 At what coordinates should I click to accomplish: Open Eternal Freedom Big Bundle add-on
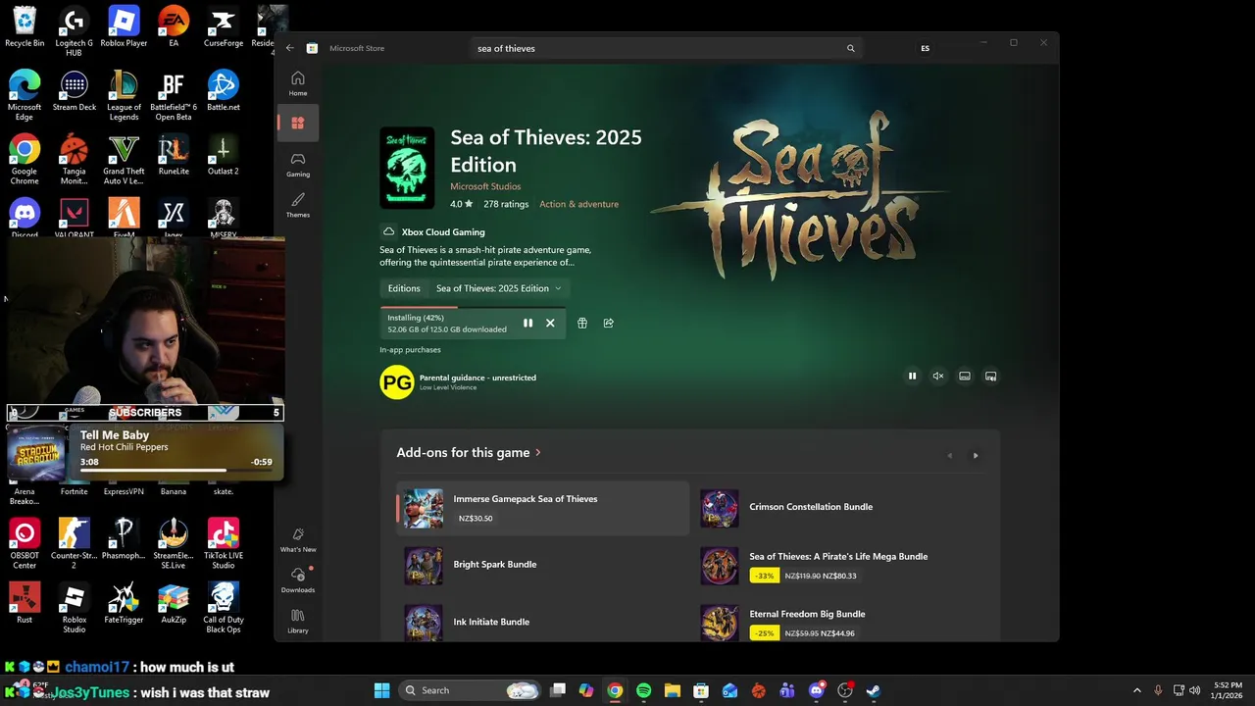[839, 623]
